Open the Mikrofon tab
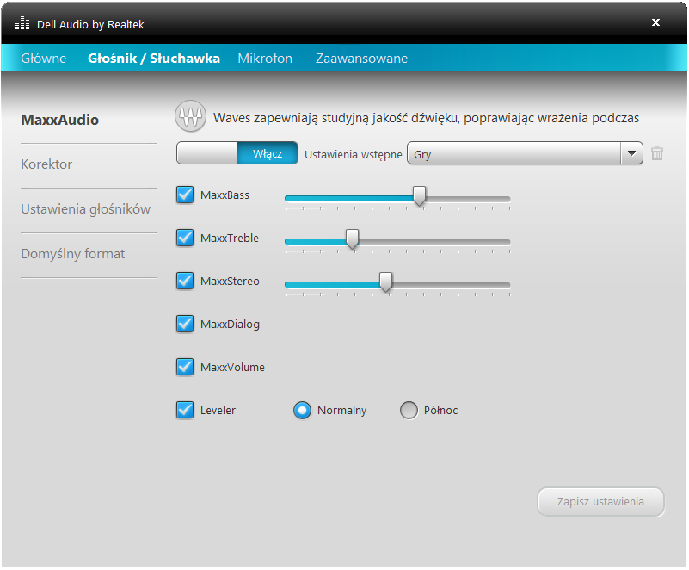 265,58
